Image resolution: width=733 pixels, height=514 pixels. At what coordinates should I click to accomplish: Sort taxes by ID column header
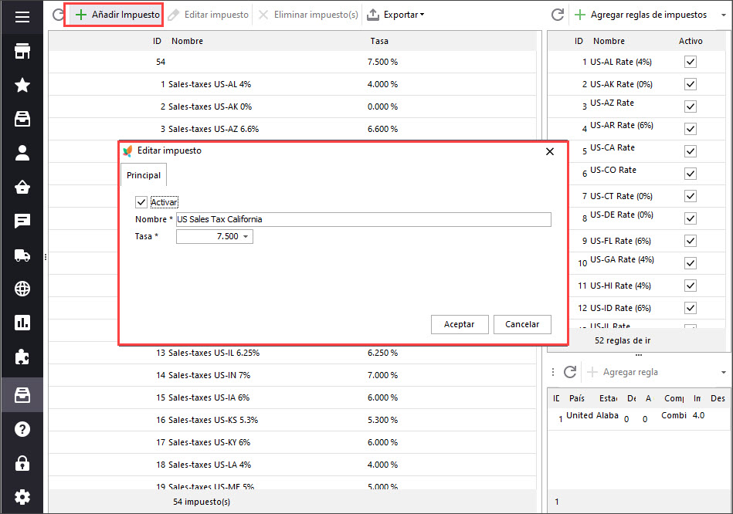coord(157,41)
